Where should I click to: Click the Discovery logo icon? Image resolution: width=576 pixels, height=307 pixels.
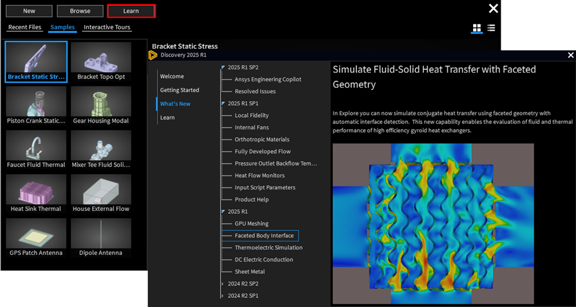click(153, 55)
